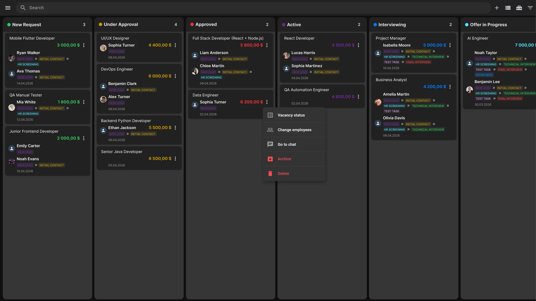536x301 pixels.
Task: Open kebab menu for Business Analyst card
Action: (x=450, y=87)
